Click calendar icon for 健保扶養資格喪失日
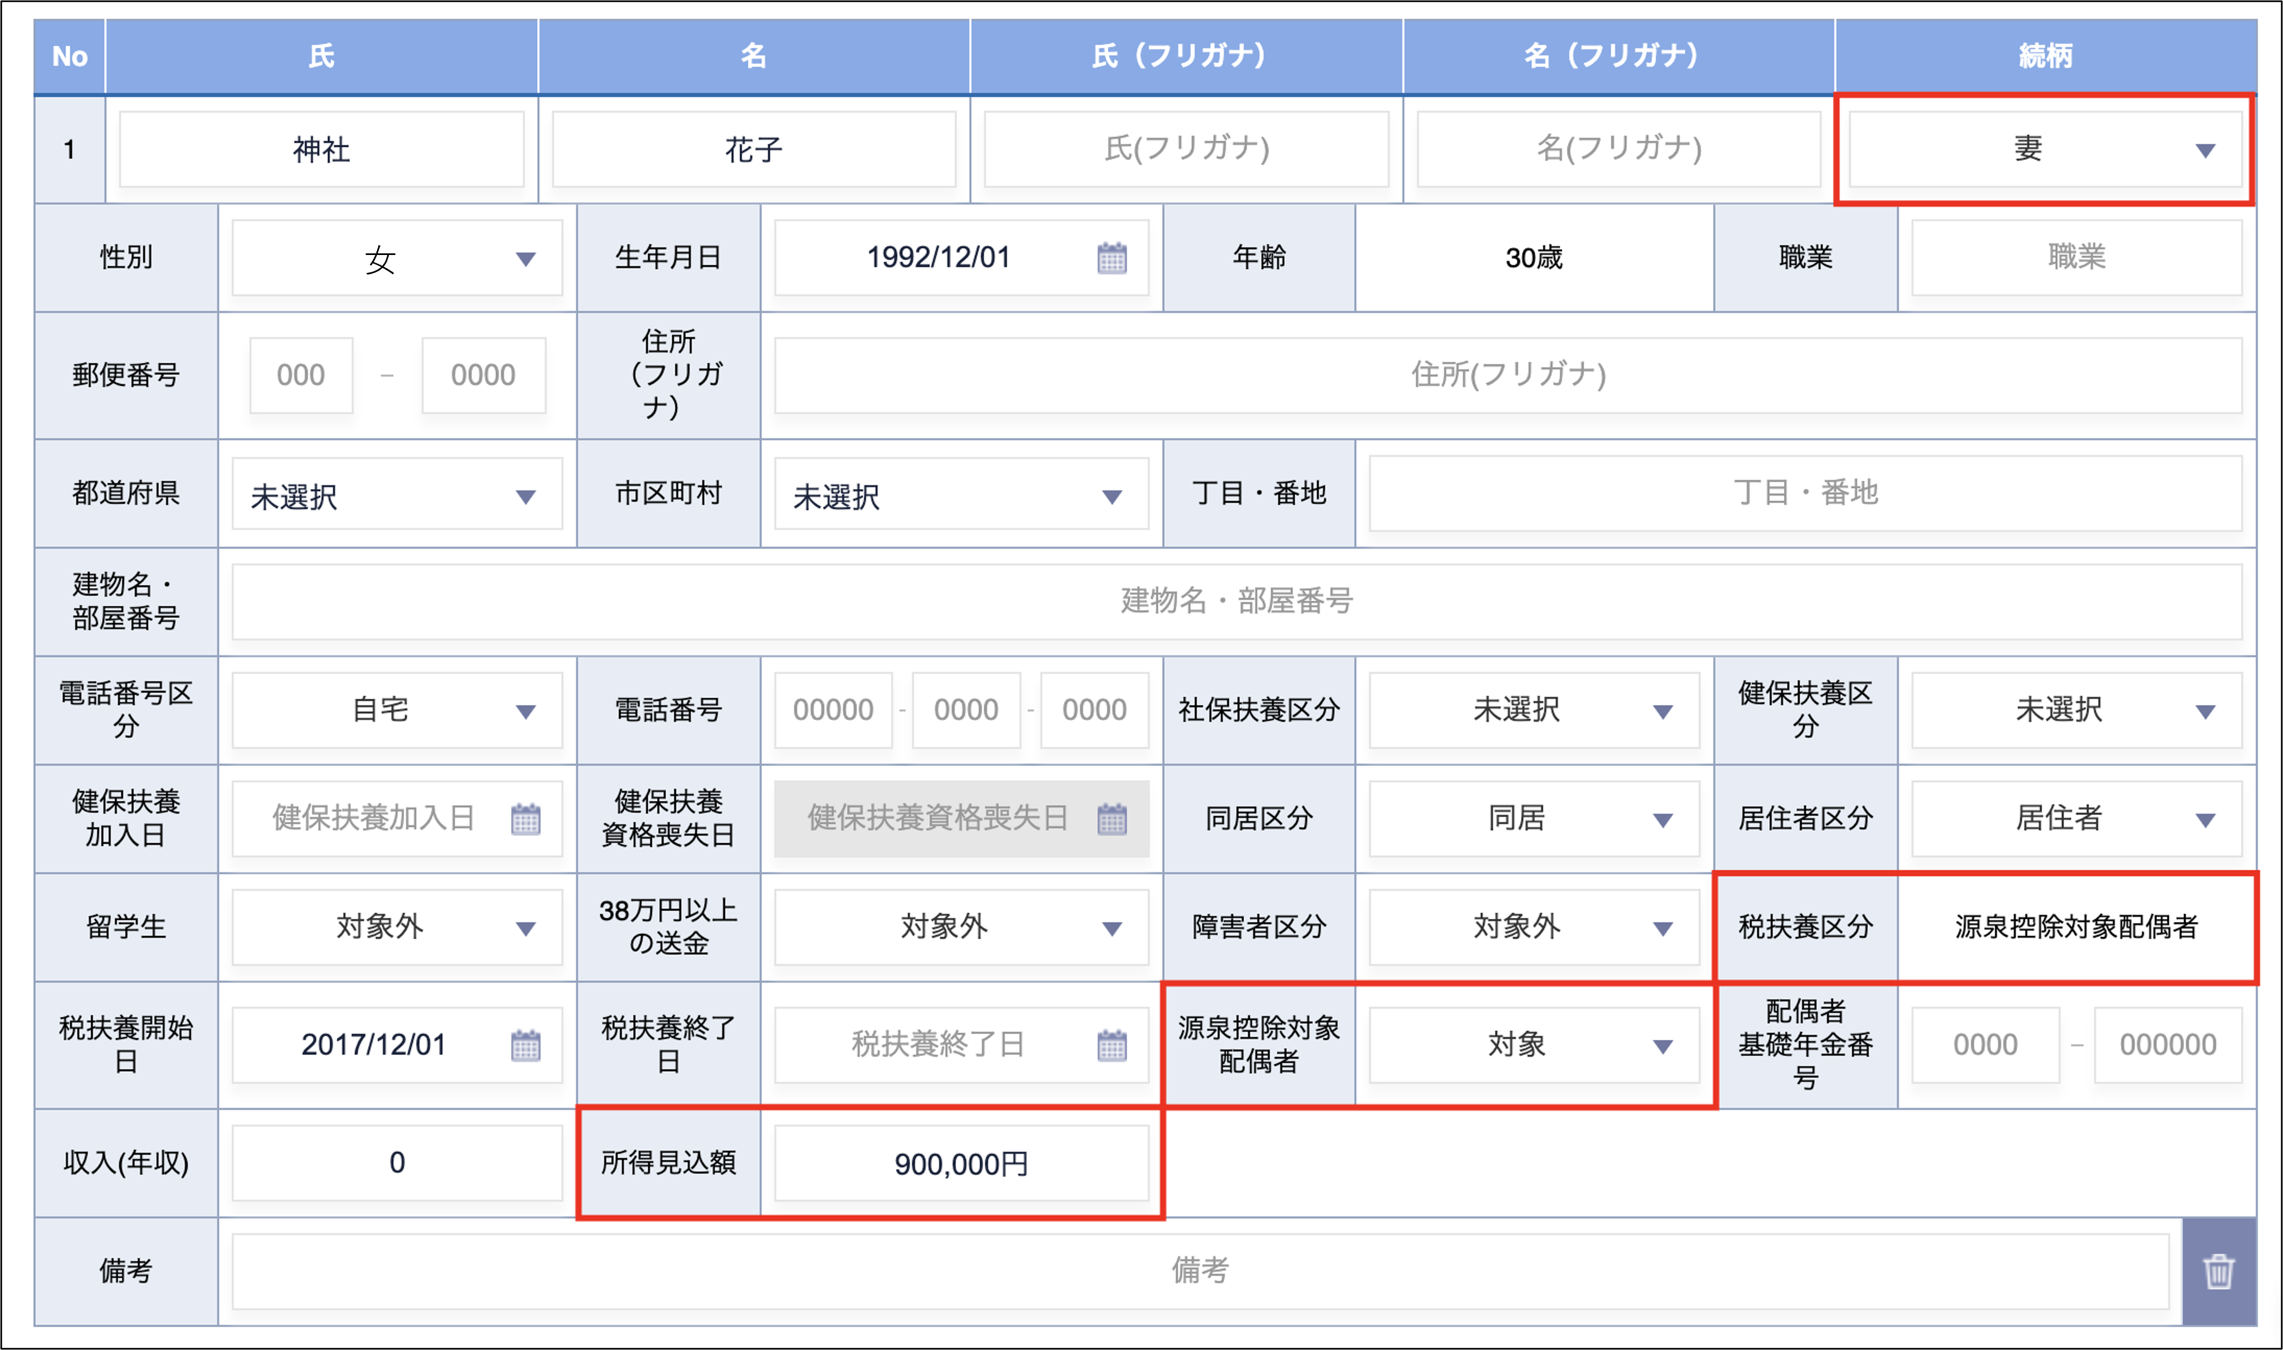 coord(1111,819)
